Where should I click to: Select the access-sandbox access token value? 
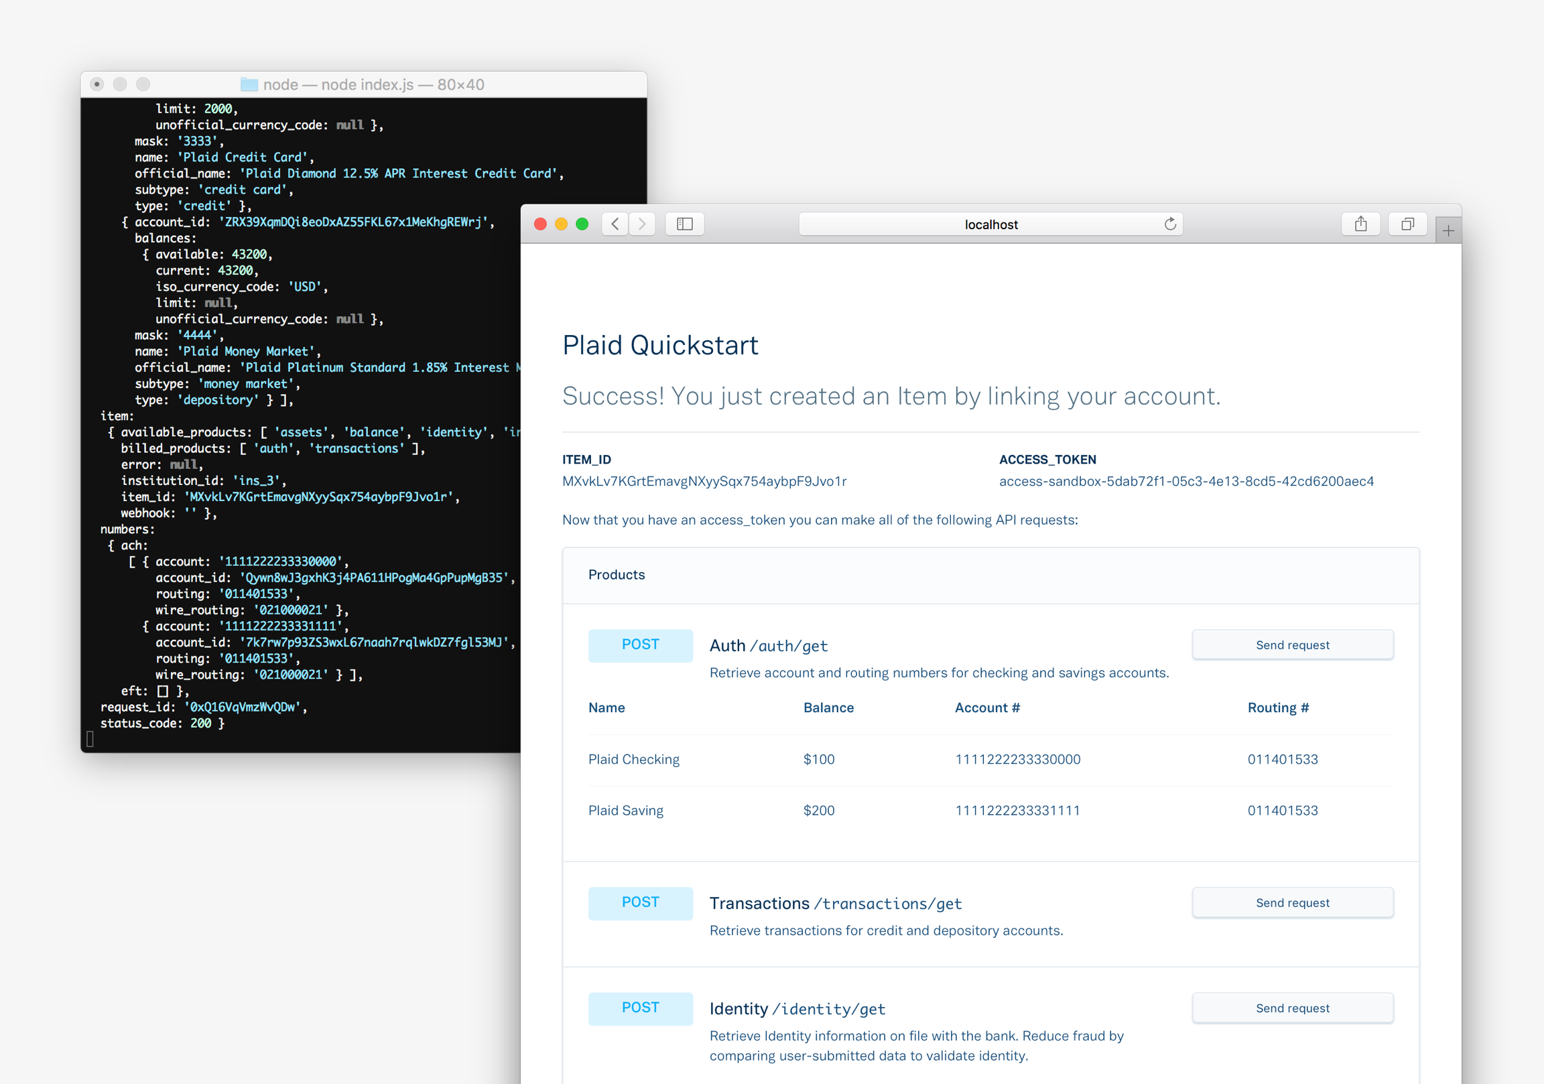point(1186,482)
